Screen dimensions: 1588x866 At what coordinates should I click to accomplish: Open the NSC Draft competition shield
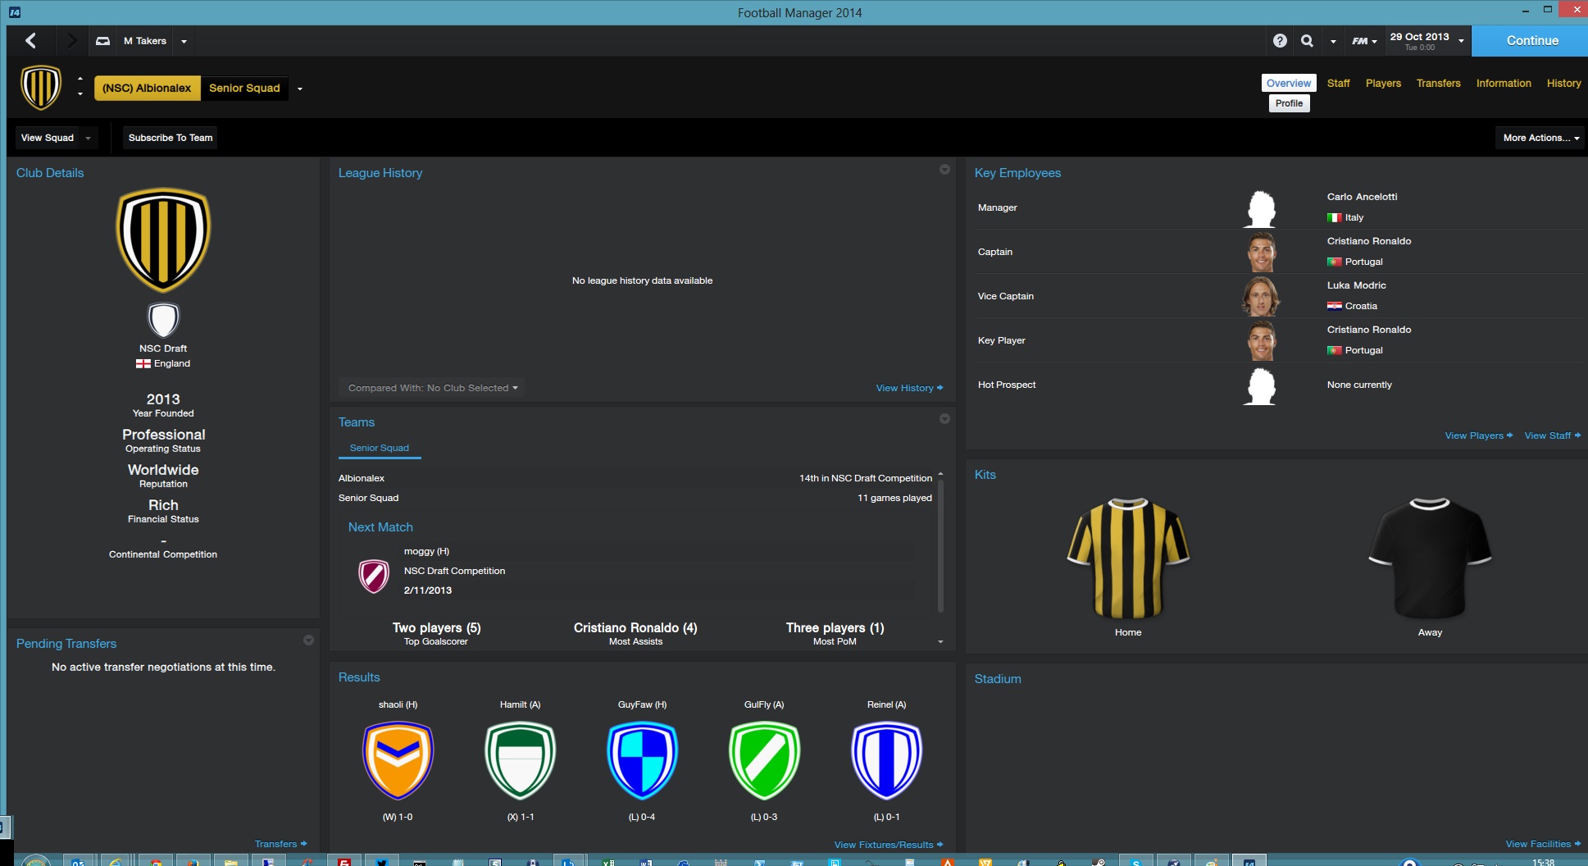(x=163, y=320)
